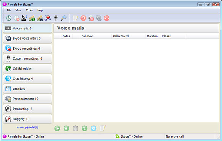This screenshot has width=222, height=141.
Task: Click the green play button at the bottom
Action: [x=57, y=128]
